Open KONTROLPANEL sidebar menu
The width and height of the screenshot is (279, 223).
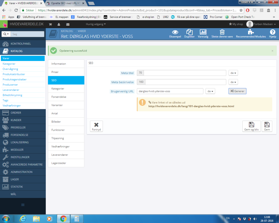point(23,43)
